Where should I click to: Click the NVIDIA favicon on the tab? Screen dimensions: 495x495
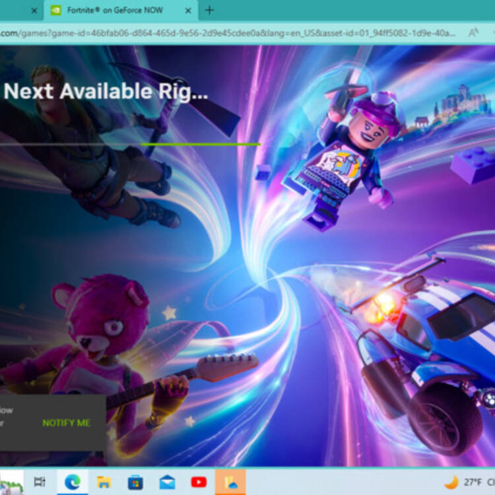57,11
